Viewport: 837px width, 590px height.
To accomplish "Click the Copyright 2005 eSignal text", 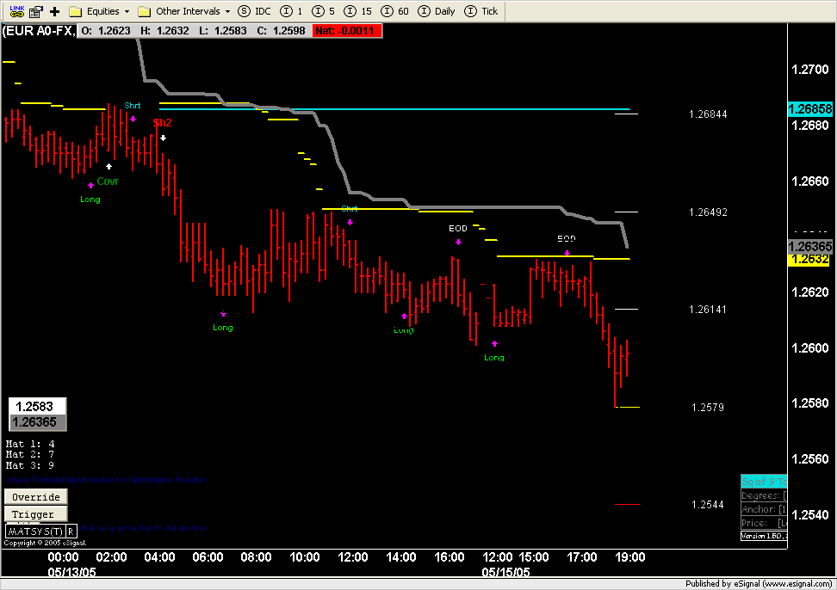I will click(45, 543).
